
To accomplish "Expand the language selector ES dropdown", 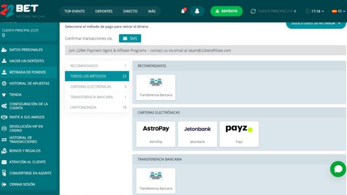I will 338,11.
